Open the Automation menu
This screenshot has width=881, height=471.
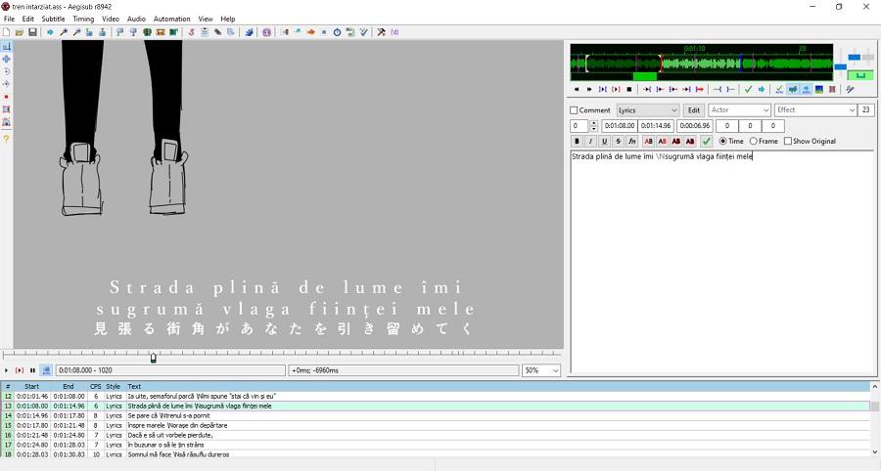[x=172, y=19]
